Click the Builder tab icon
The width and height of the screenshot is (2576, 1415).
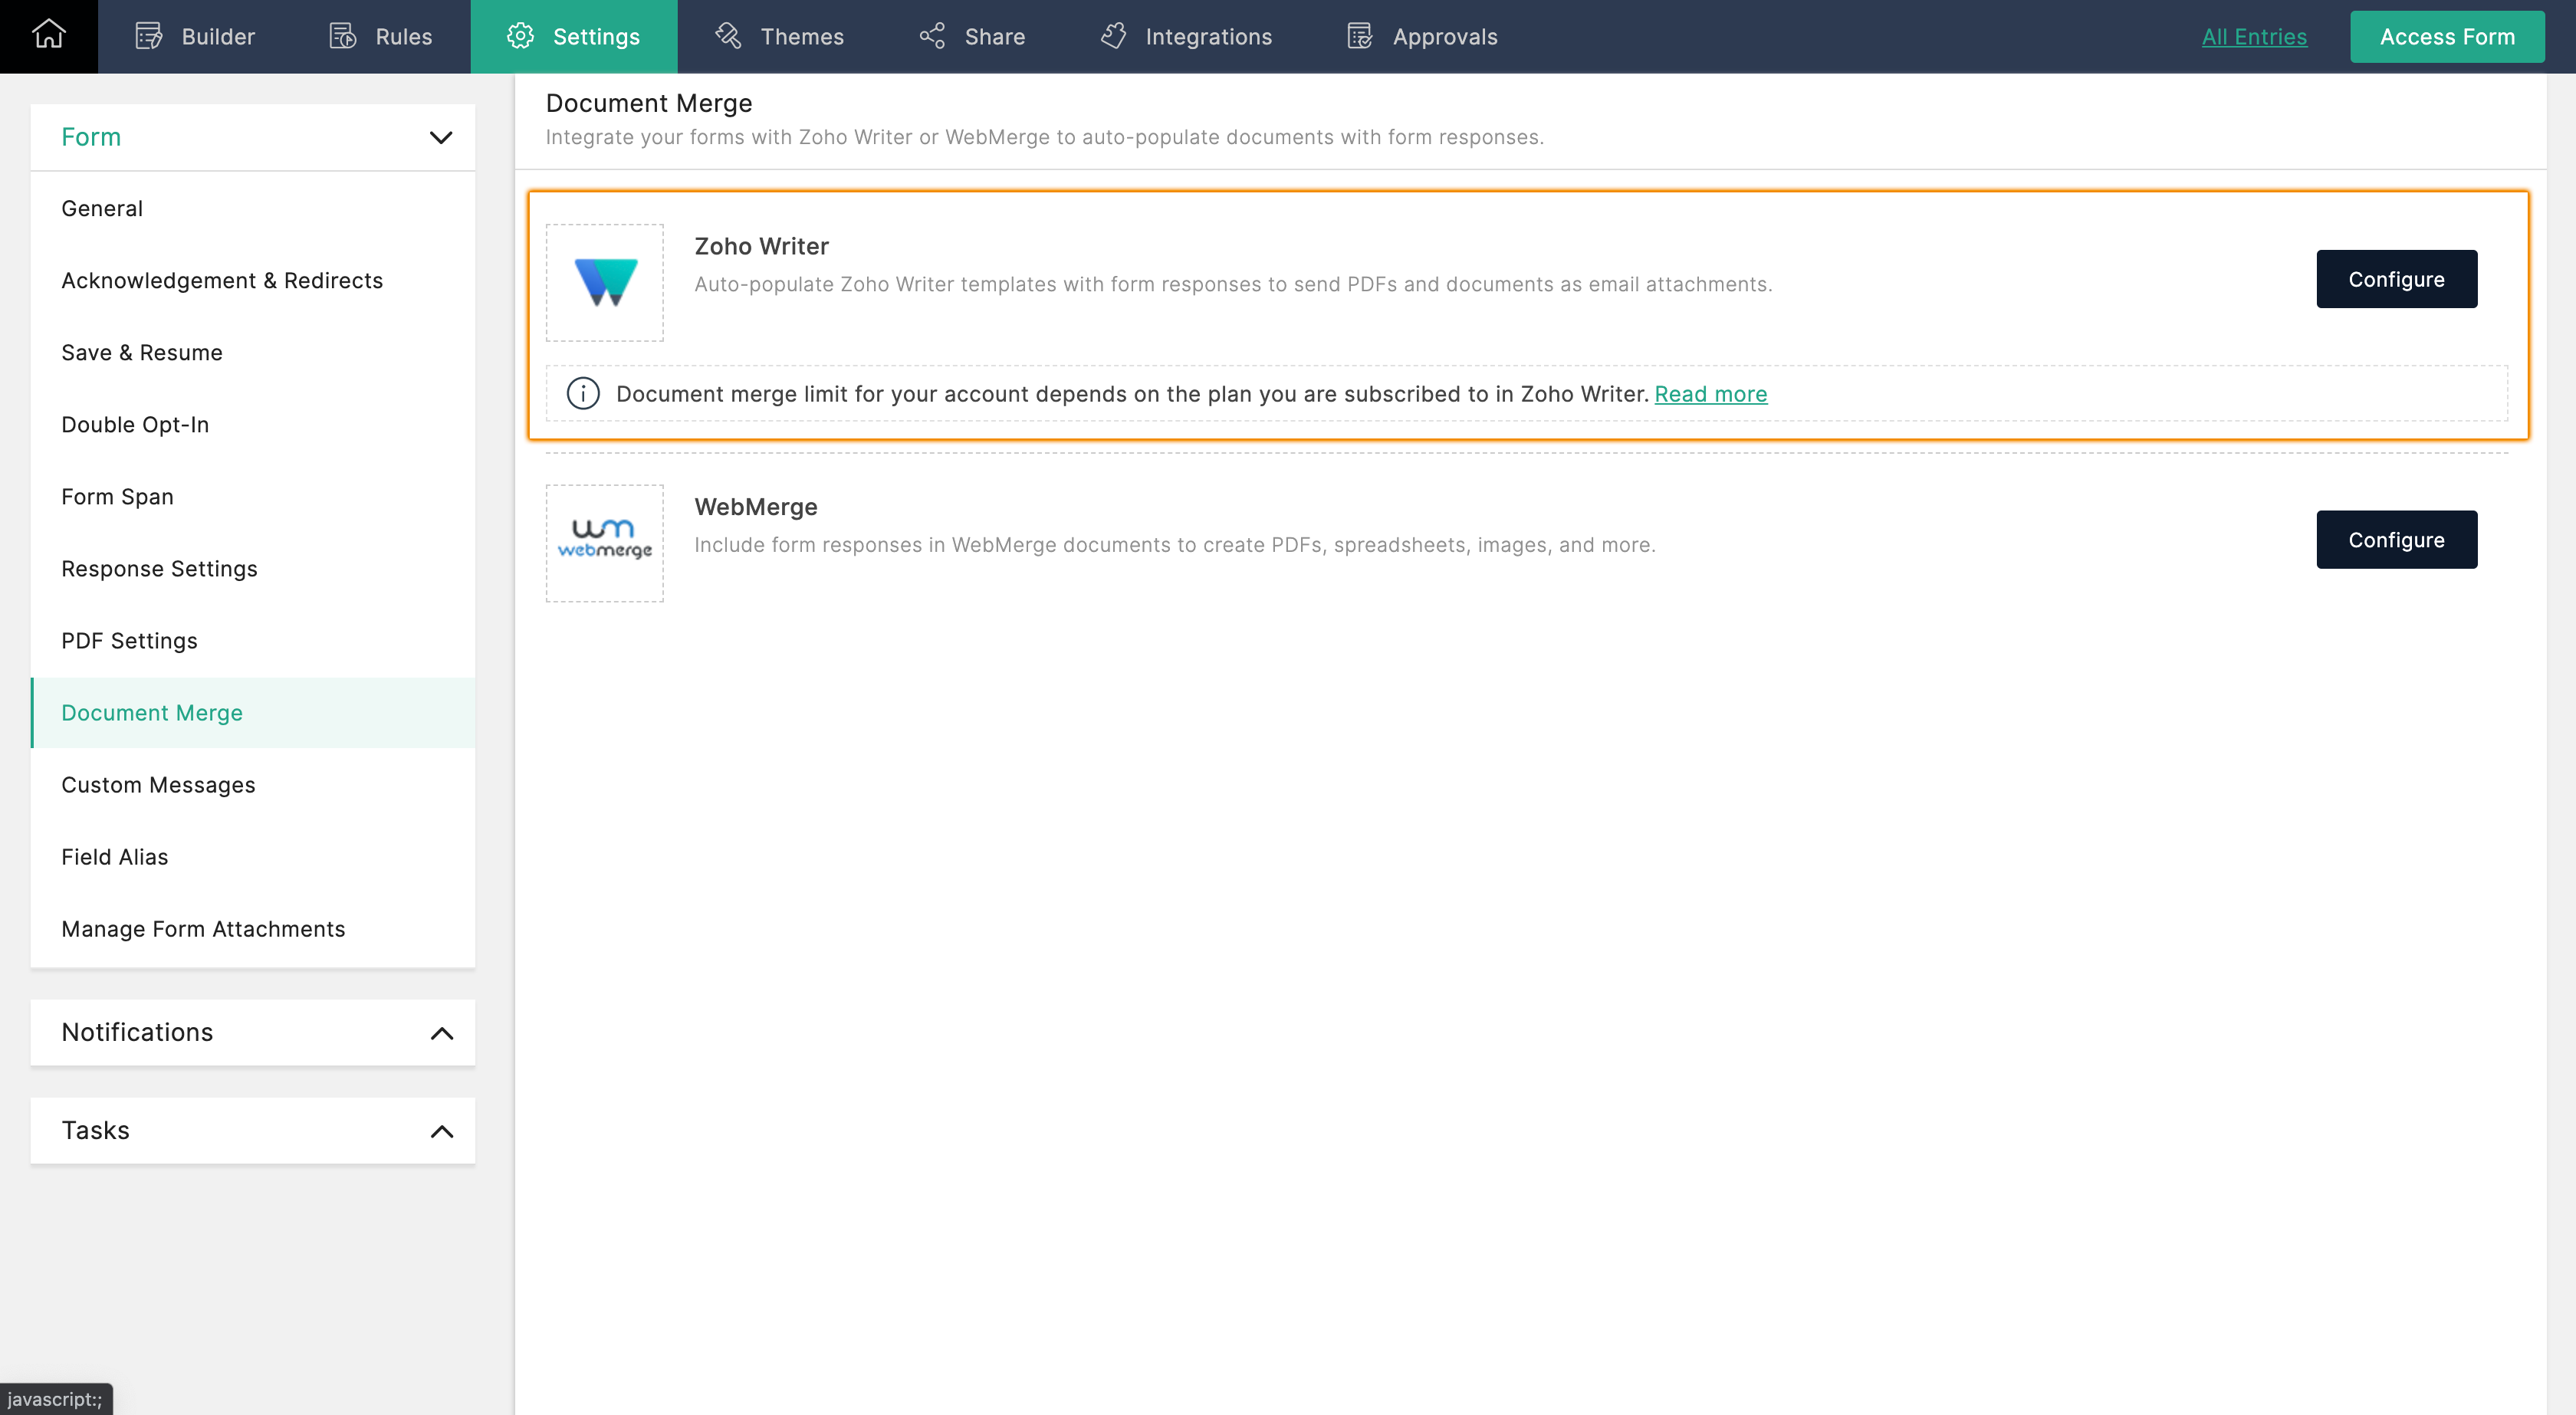point(149,36)
